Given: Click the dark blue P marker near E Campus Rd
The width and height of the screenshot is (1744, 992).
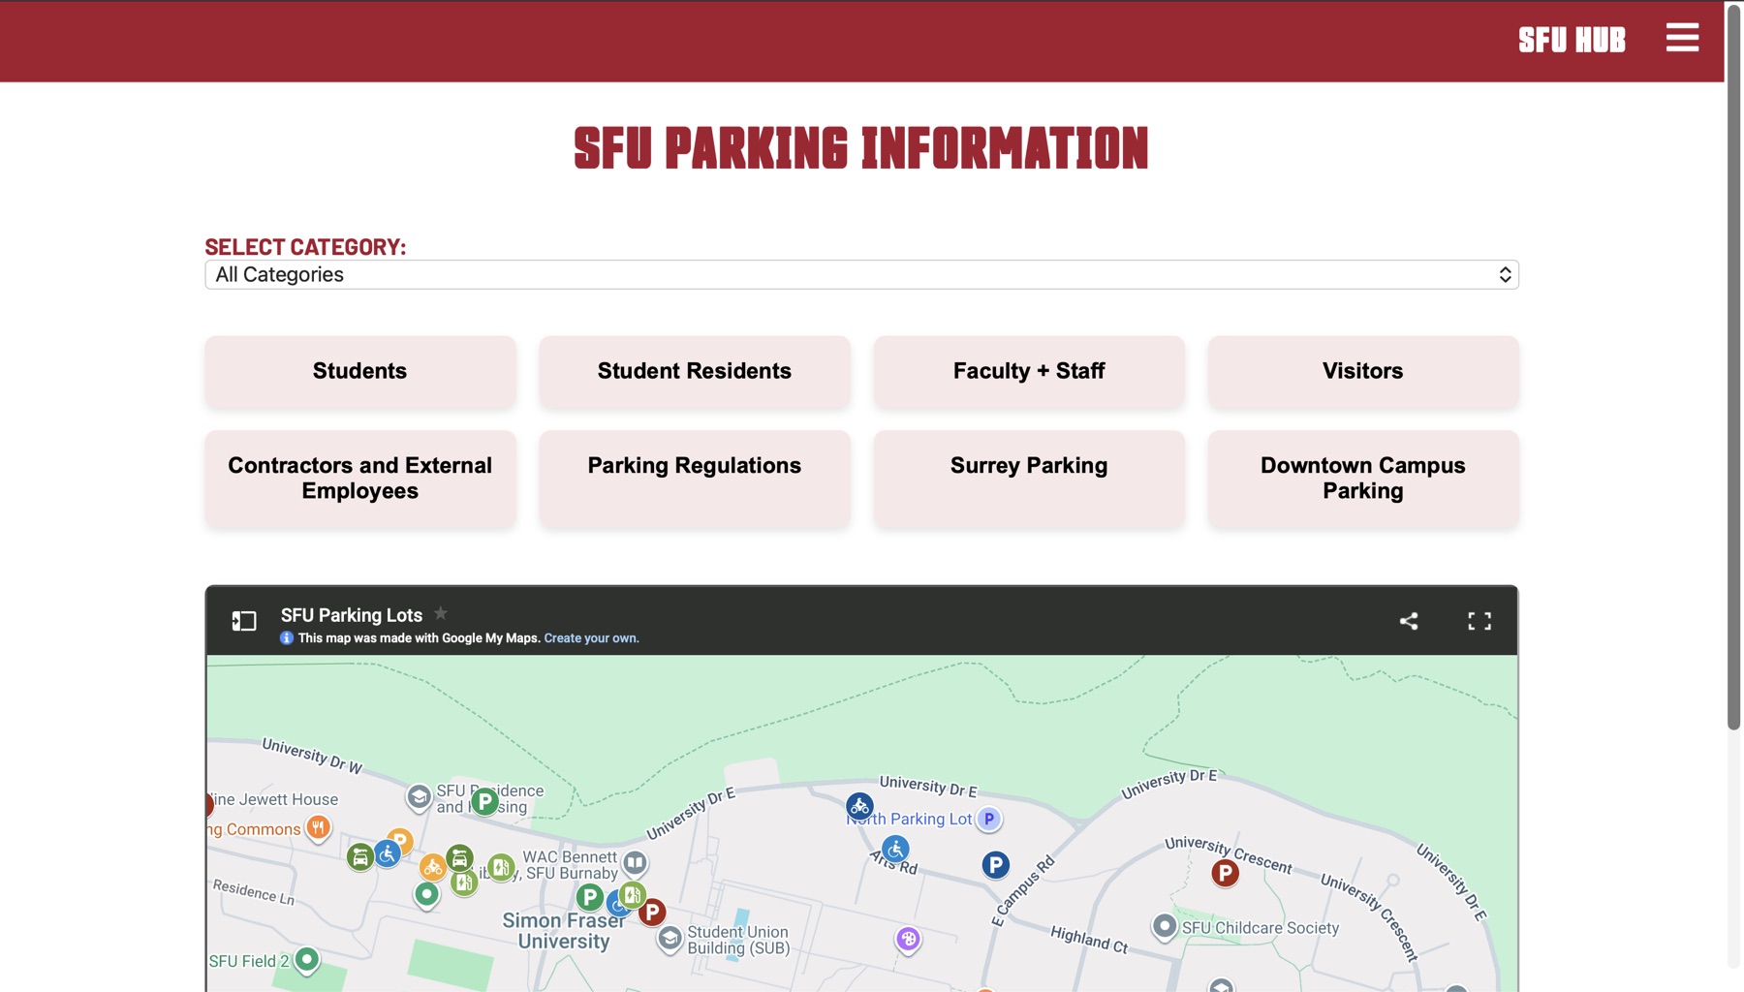Looking at the screenshot, I should pos(995,865).
